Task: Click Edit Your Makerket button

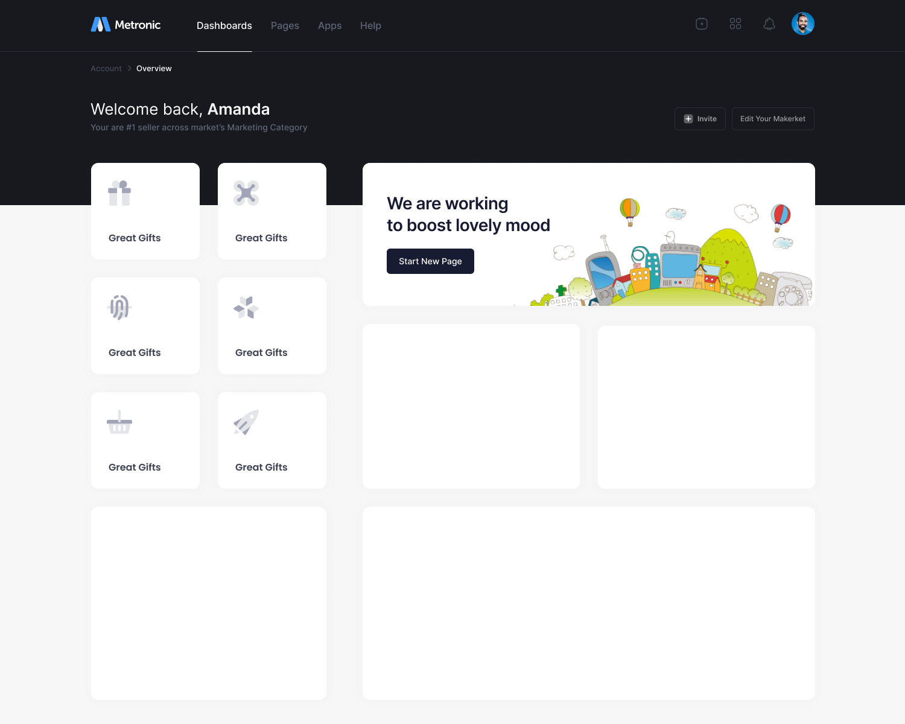Action: click(x=772, y=119)
